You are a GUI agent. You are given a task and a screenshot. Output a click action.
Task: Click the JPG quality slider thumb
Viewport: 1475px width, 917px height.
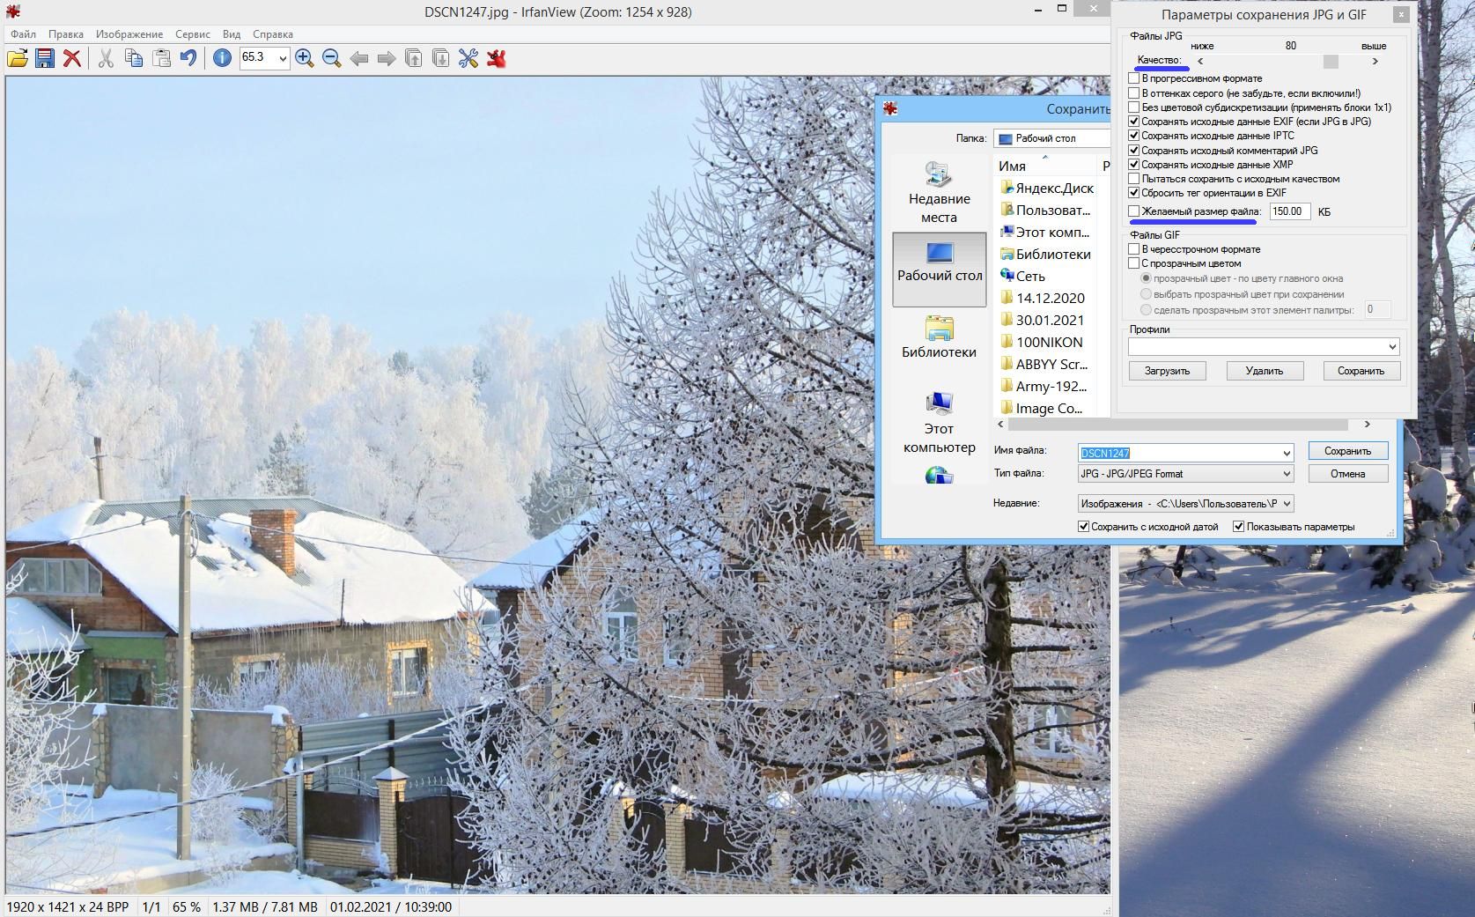[x=1331, y=62]
